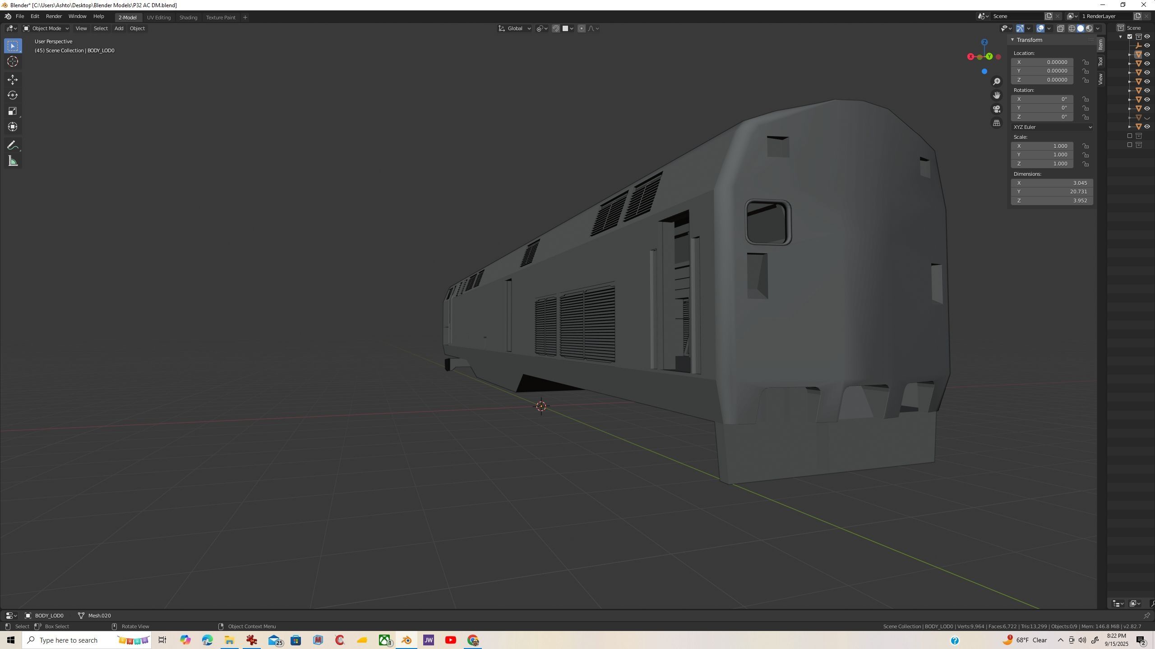Screen dimensions: 1155x649
Task: Open the XYZ Euler rotation mode dropdown
Action: 1052,127
